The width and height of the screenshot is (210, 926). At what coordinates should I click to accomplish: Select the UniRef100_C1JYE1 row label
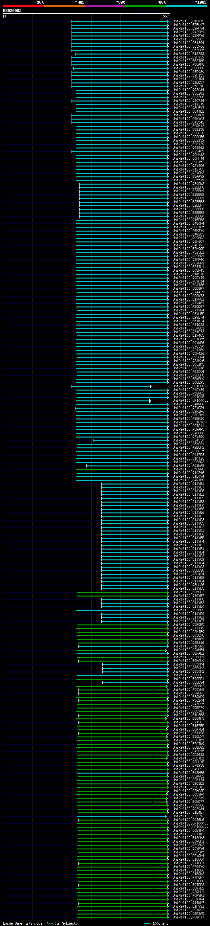tap(188, 484)
